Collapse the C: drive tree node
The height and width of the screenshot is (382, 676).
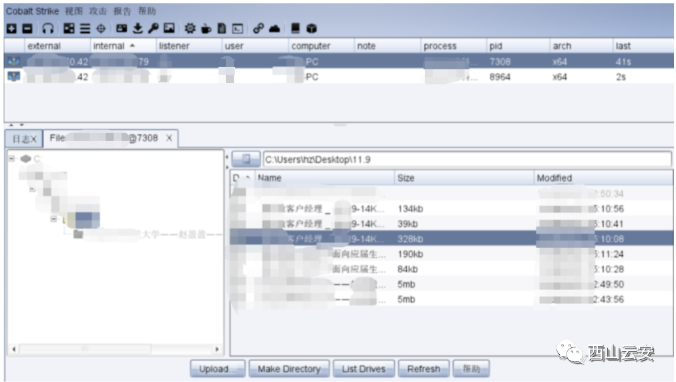click(11, 158)
